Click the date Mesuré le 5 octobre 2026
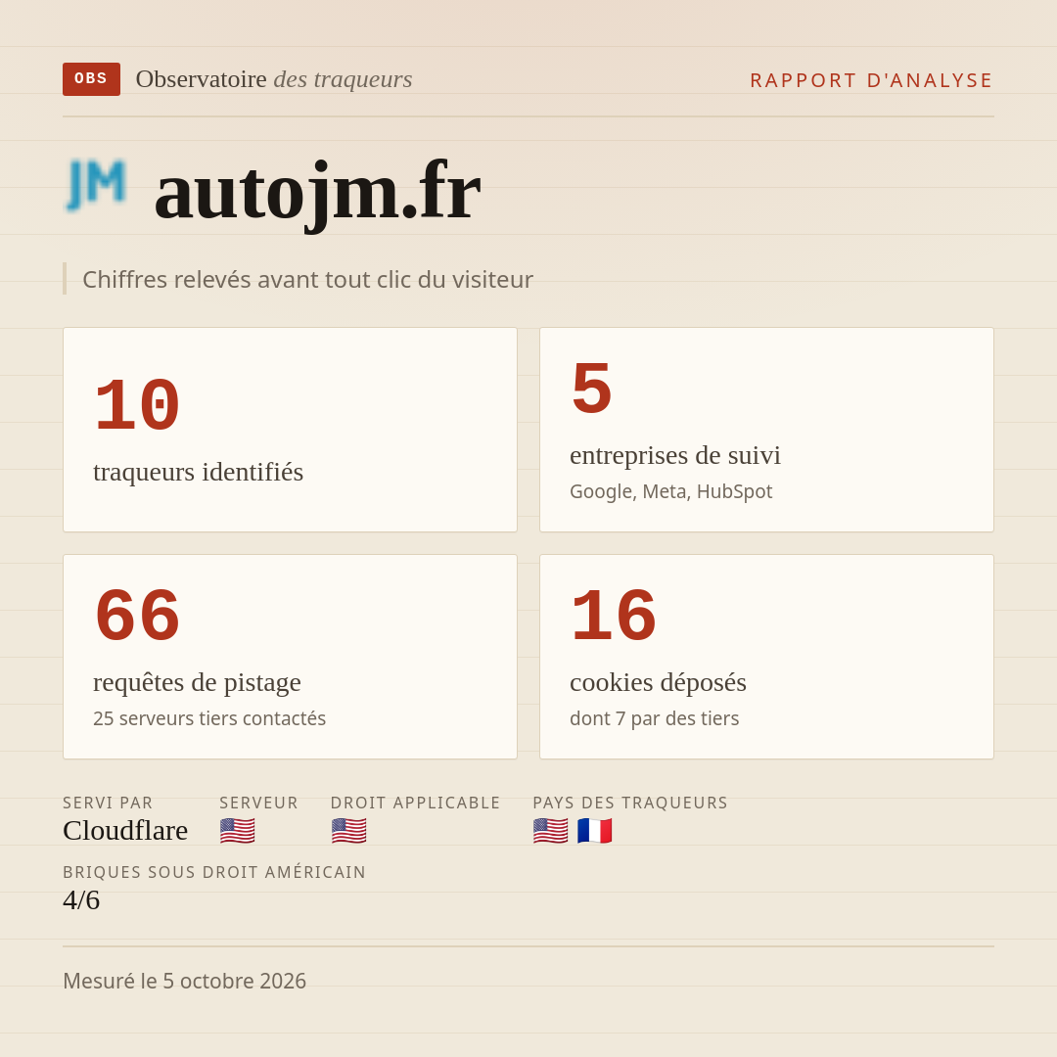Image resolution: width=1057 pixels, height=1057 pixels. [185, 981]
